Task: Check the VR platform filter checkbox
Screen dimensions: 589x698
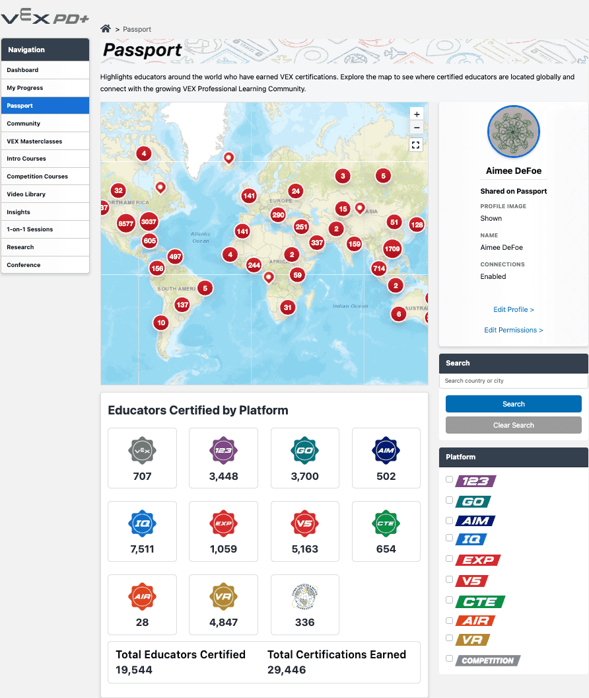Action: click(x=449, y=638)
